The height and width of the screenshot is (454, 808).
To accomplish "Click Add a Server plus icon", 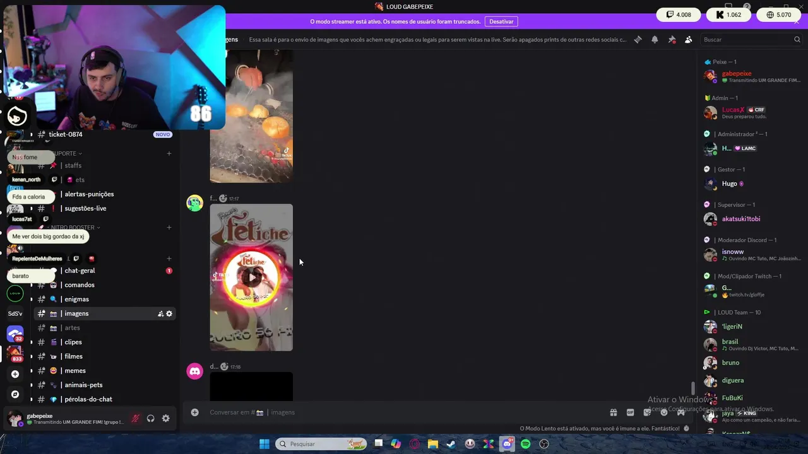I will [15, 374].
